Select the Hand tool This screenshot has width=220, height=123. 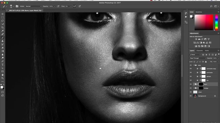point(2,75)
